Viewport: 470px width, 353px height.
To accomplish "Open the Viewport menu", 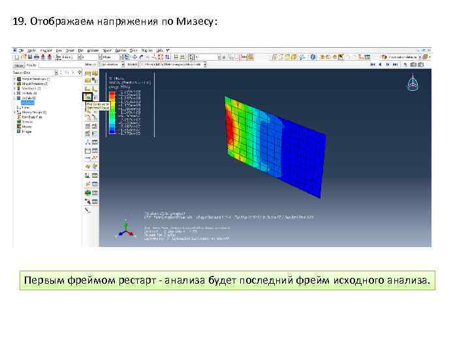I will [46, 50].
